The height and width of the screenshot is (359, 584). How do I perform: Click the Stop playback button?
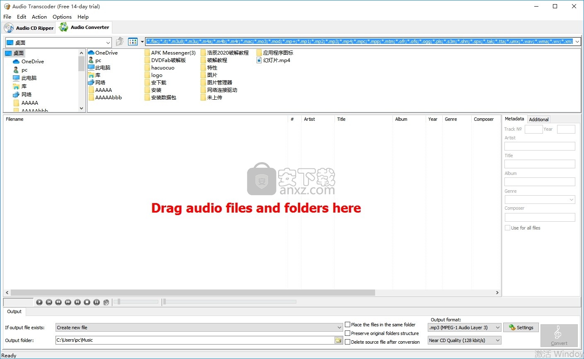[87, 302]
